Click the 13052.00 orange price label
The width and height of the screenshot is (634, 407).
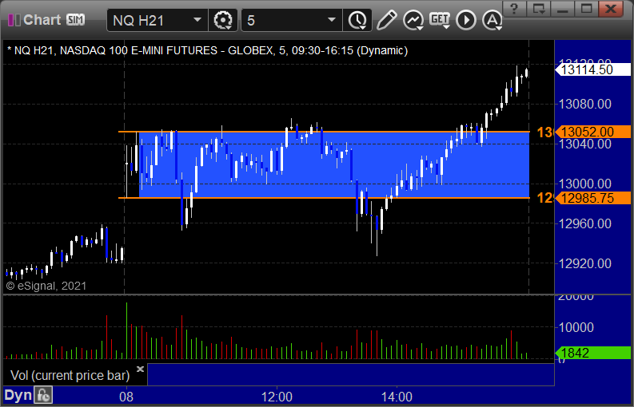click(x=592, y=132)
